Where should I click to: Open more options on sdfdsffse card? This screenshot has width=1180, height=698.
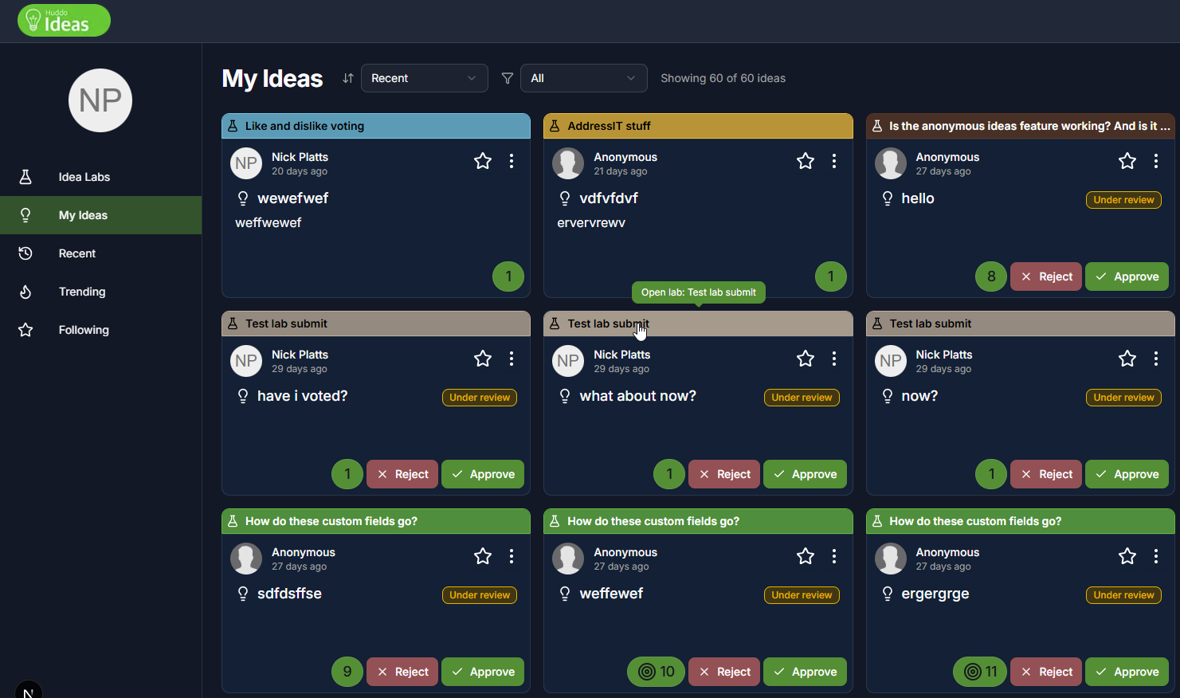pos(512,556)
